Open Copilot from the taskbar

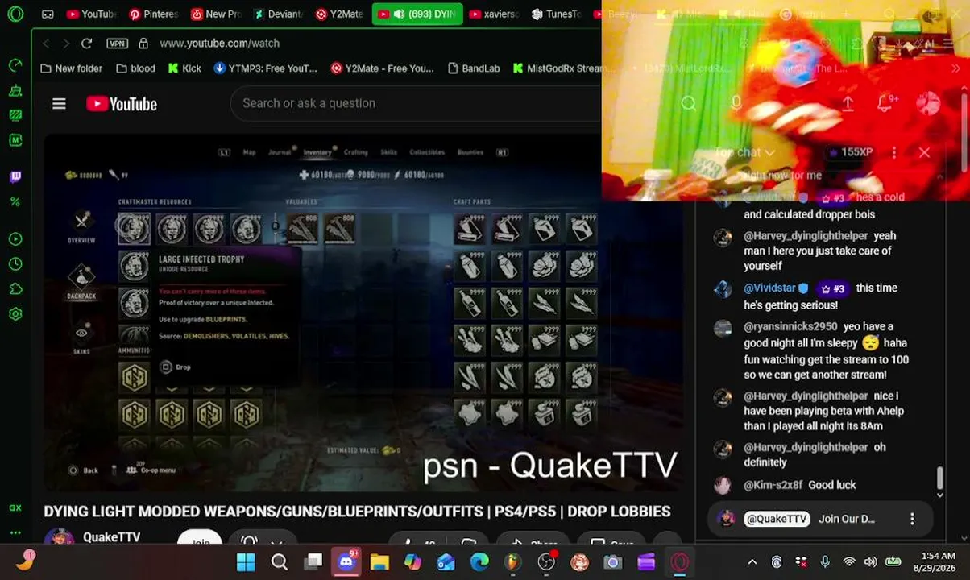point(412,562)
